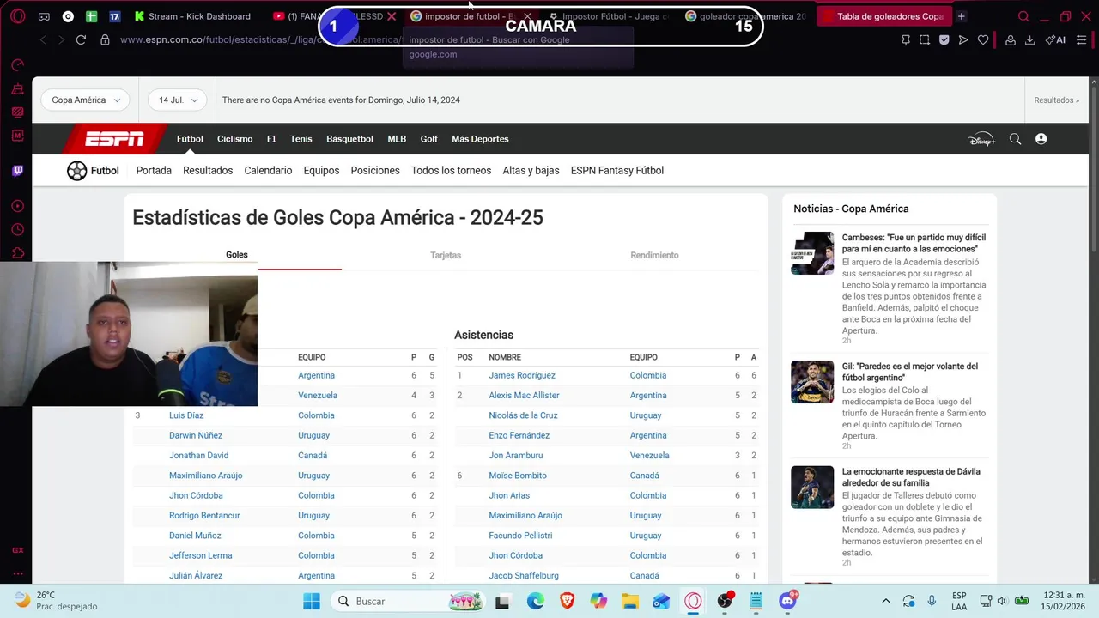The image size is (1099, 618).
Task: Click the ESPN logo
Action: [114, 139]
